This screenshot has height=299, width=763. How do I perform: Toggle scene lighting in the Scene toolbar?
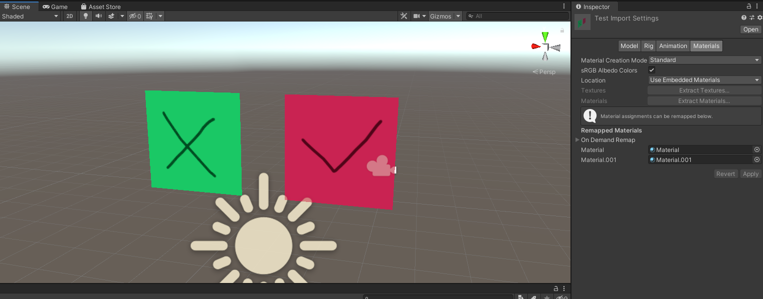tap(85, 16)
